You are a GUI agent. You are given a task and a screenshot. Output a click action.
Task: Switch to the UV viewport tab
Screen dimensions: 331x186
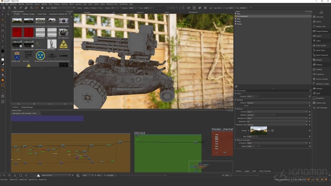(x=113, y=13)
